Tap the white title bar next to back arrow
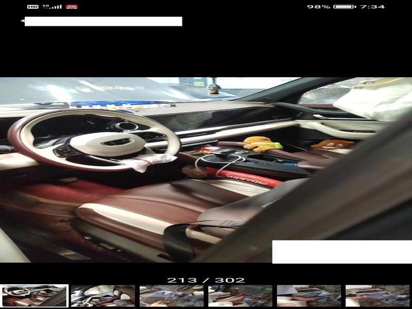 click(103, 21)
